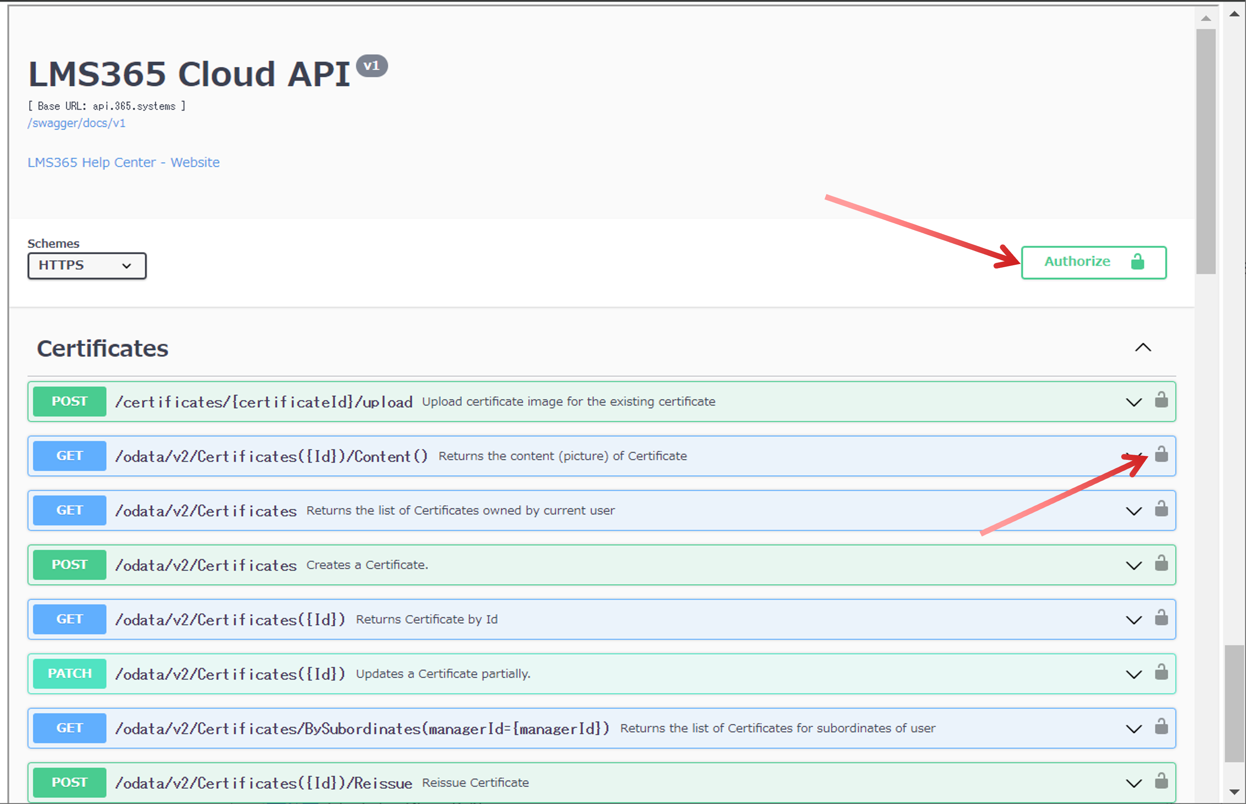Viewport: 1246px width, 804px height.
Task: Open LMS365 Help Center - Website link
Action: (x=123, y=162)
